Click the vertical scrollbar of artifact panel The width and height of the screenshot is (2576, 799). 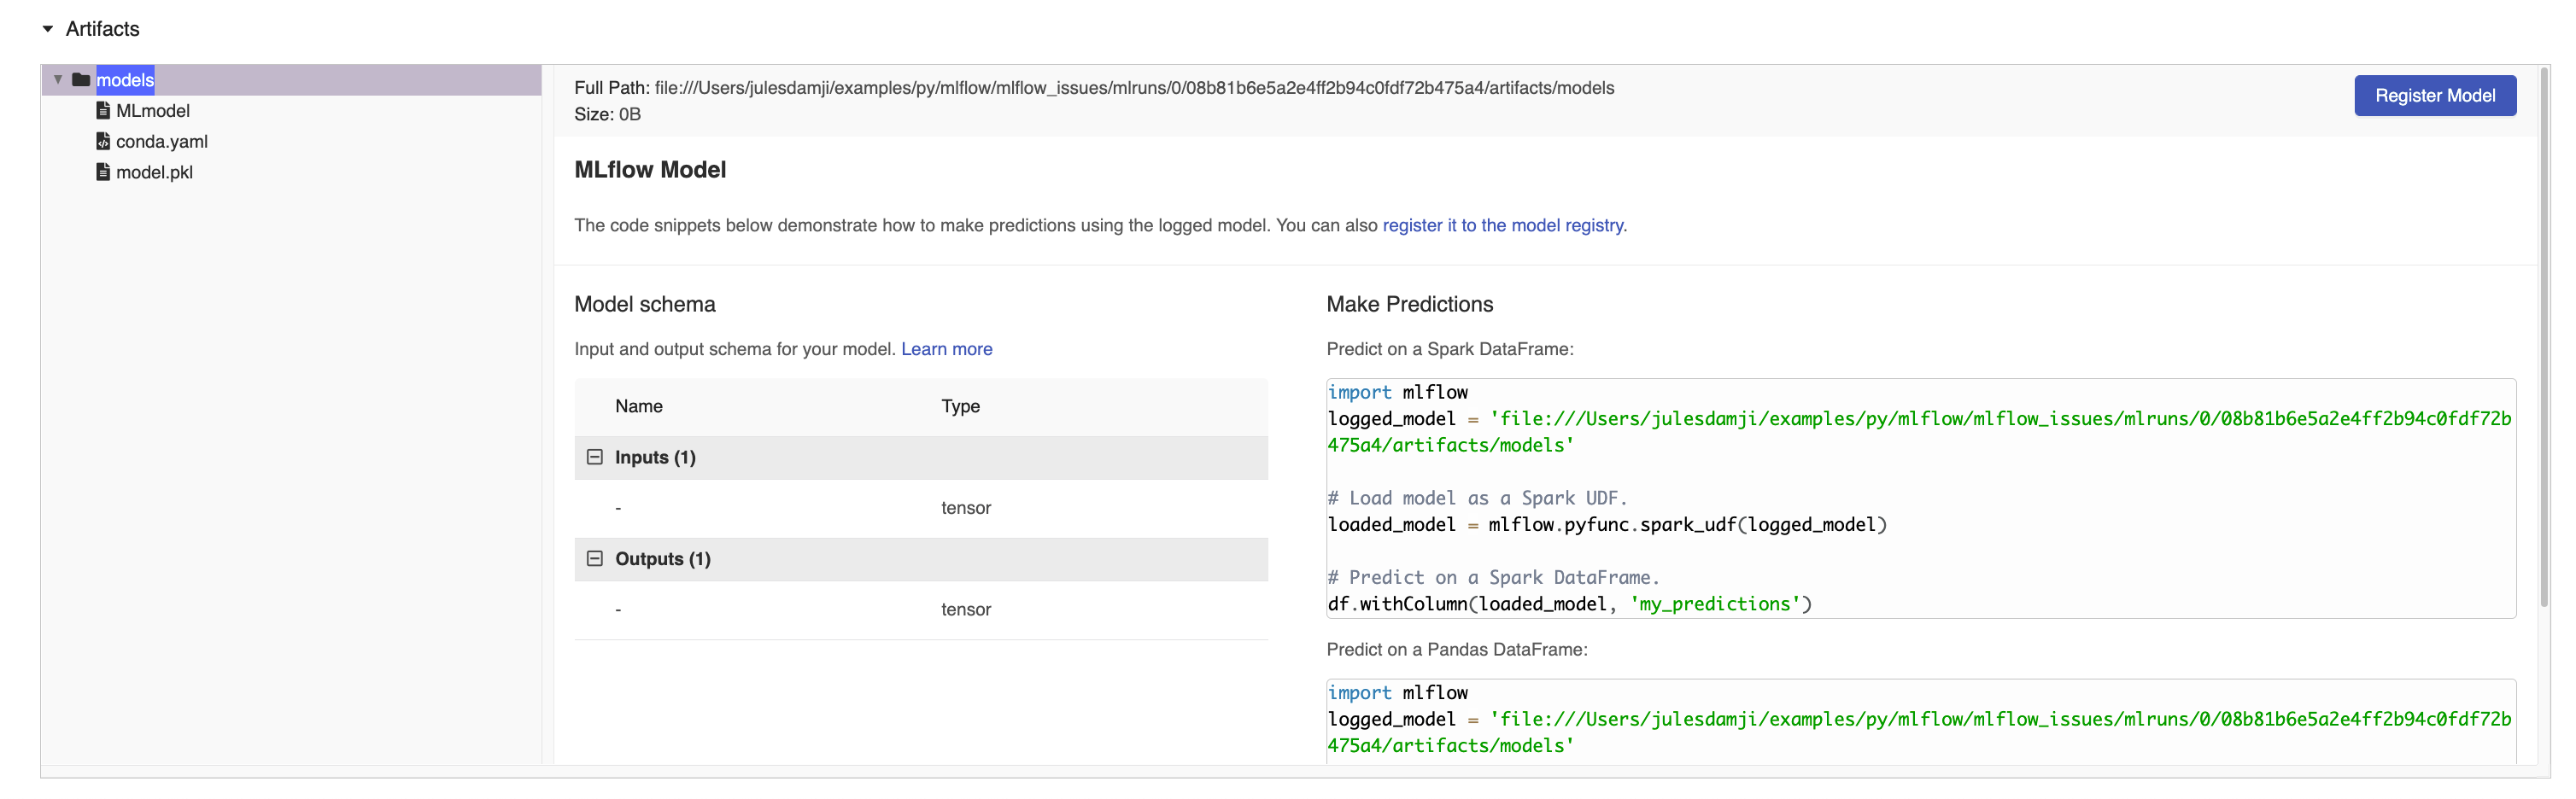[x=2544, y=338]
